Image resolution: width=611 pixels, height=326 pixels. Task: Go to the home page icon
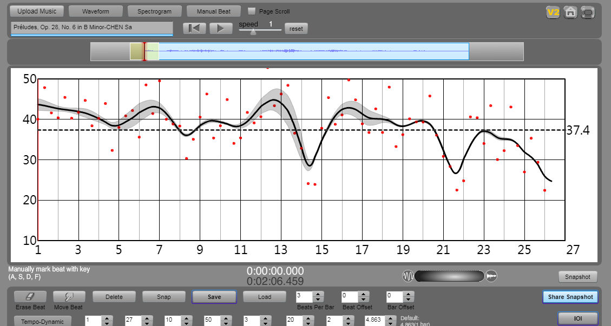[x=570, y=12]
